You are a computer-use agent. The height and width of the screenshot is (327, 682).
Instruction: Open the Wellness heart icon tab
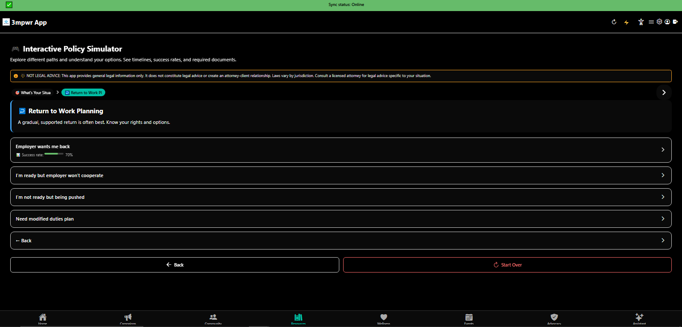coord(384,319)
